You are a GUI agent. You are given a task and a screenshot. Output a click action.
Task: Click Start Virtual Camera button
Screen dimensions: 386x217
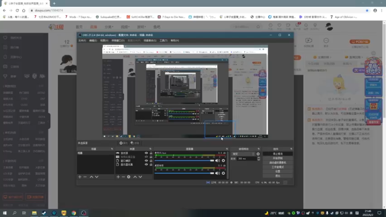(x=278, y=163)
